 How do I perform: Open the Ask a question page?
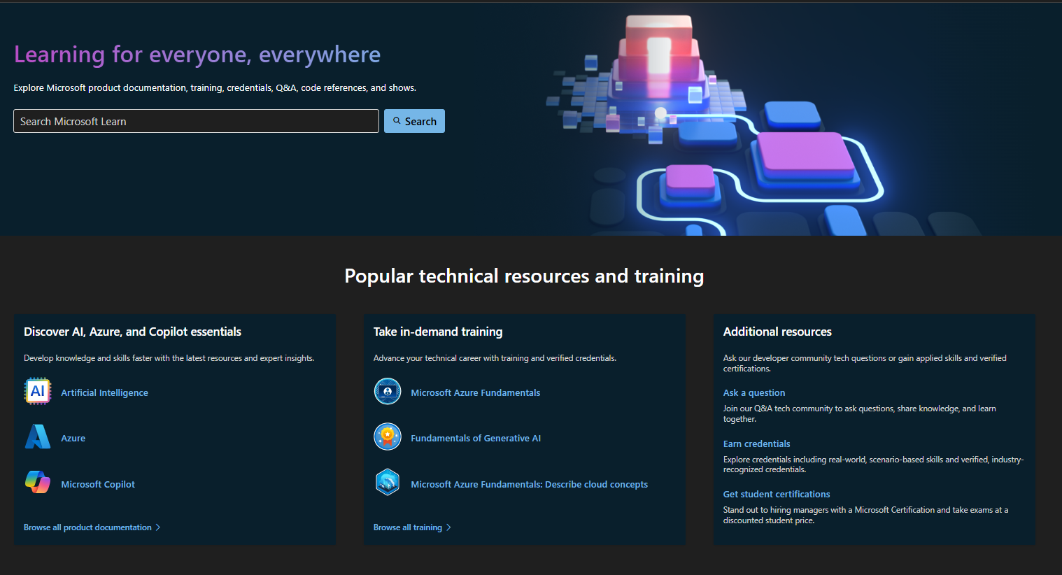click(x=753, y=392)
